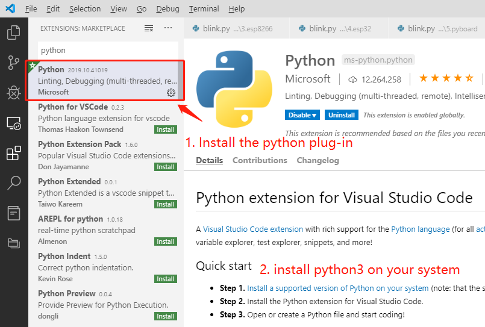Image resolution: width=485 pixels, height=327 pixels.
Task: Install the Python Extension Pack
Action: tap(166, 167)
